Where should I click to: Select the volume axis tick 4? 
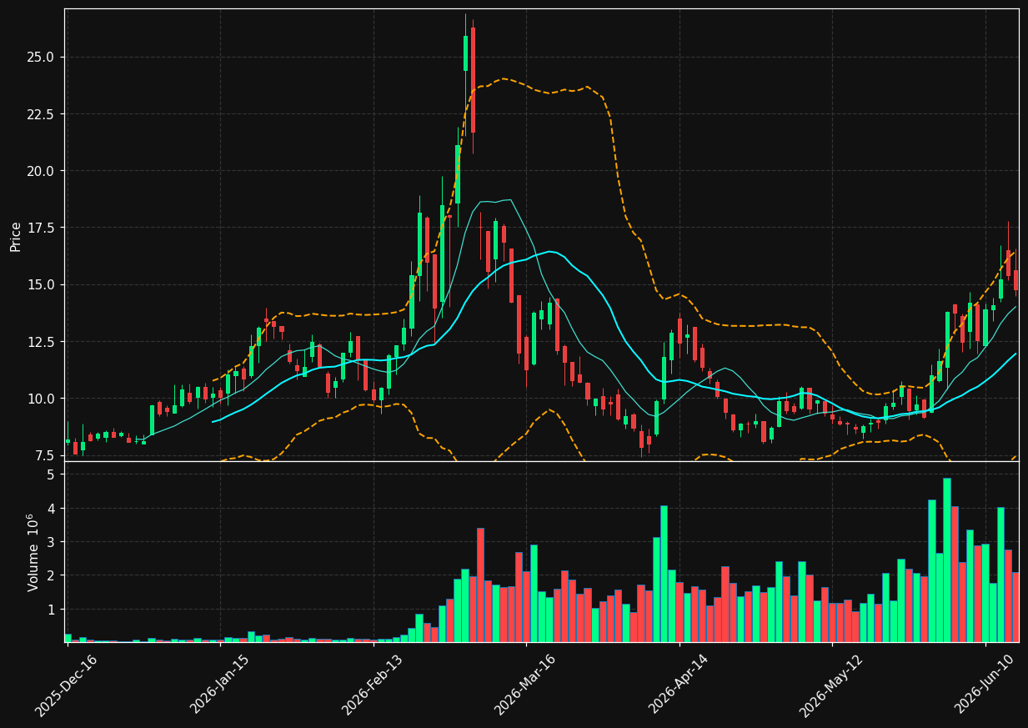pyautogui.click(x=50, y=509)
